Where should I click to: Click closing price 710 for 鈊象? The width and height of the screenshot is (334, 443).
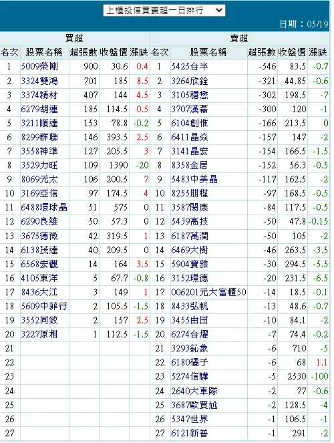(x=299, y=348)
